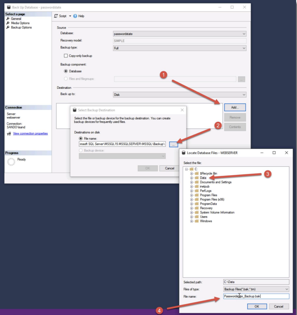Image resolution: width=297 pixels, height=315 pixels.
Task: Click the Windows folder icon
Action: point(197,221)
